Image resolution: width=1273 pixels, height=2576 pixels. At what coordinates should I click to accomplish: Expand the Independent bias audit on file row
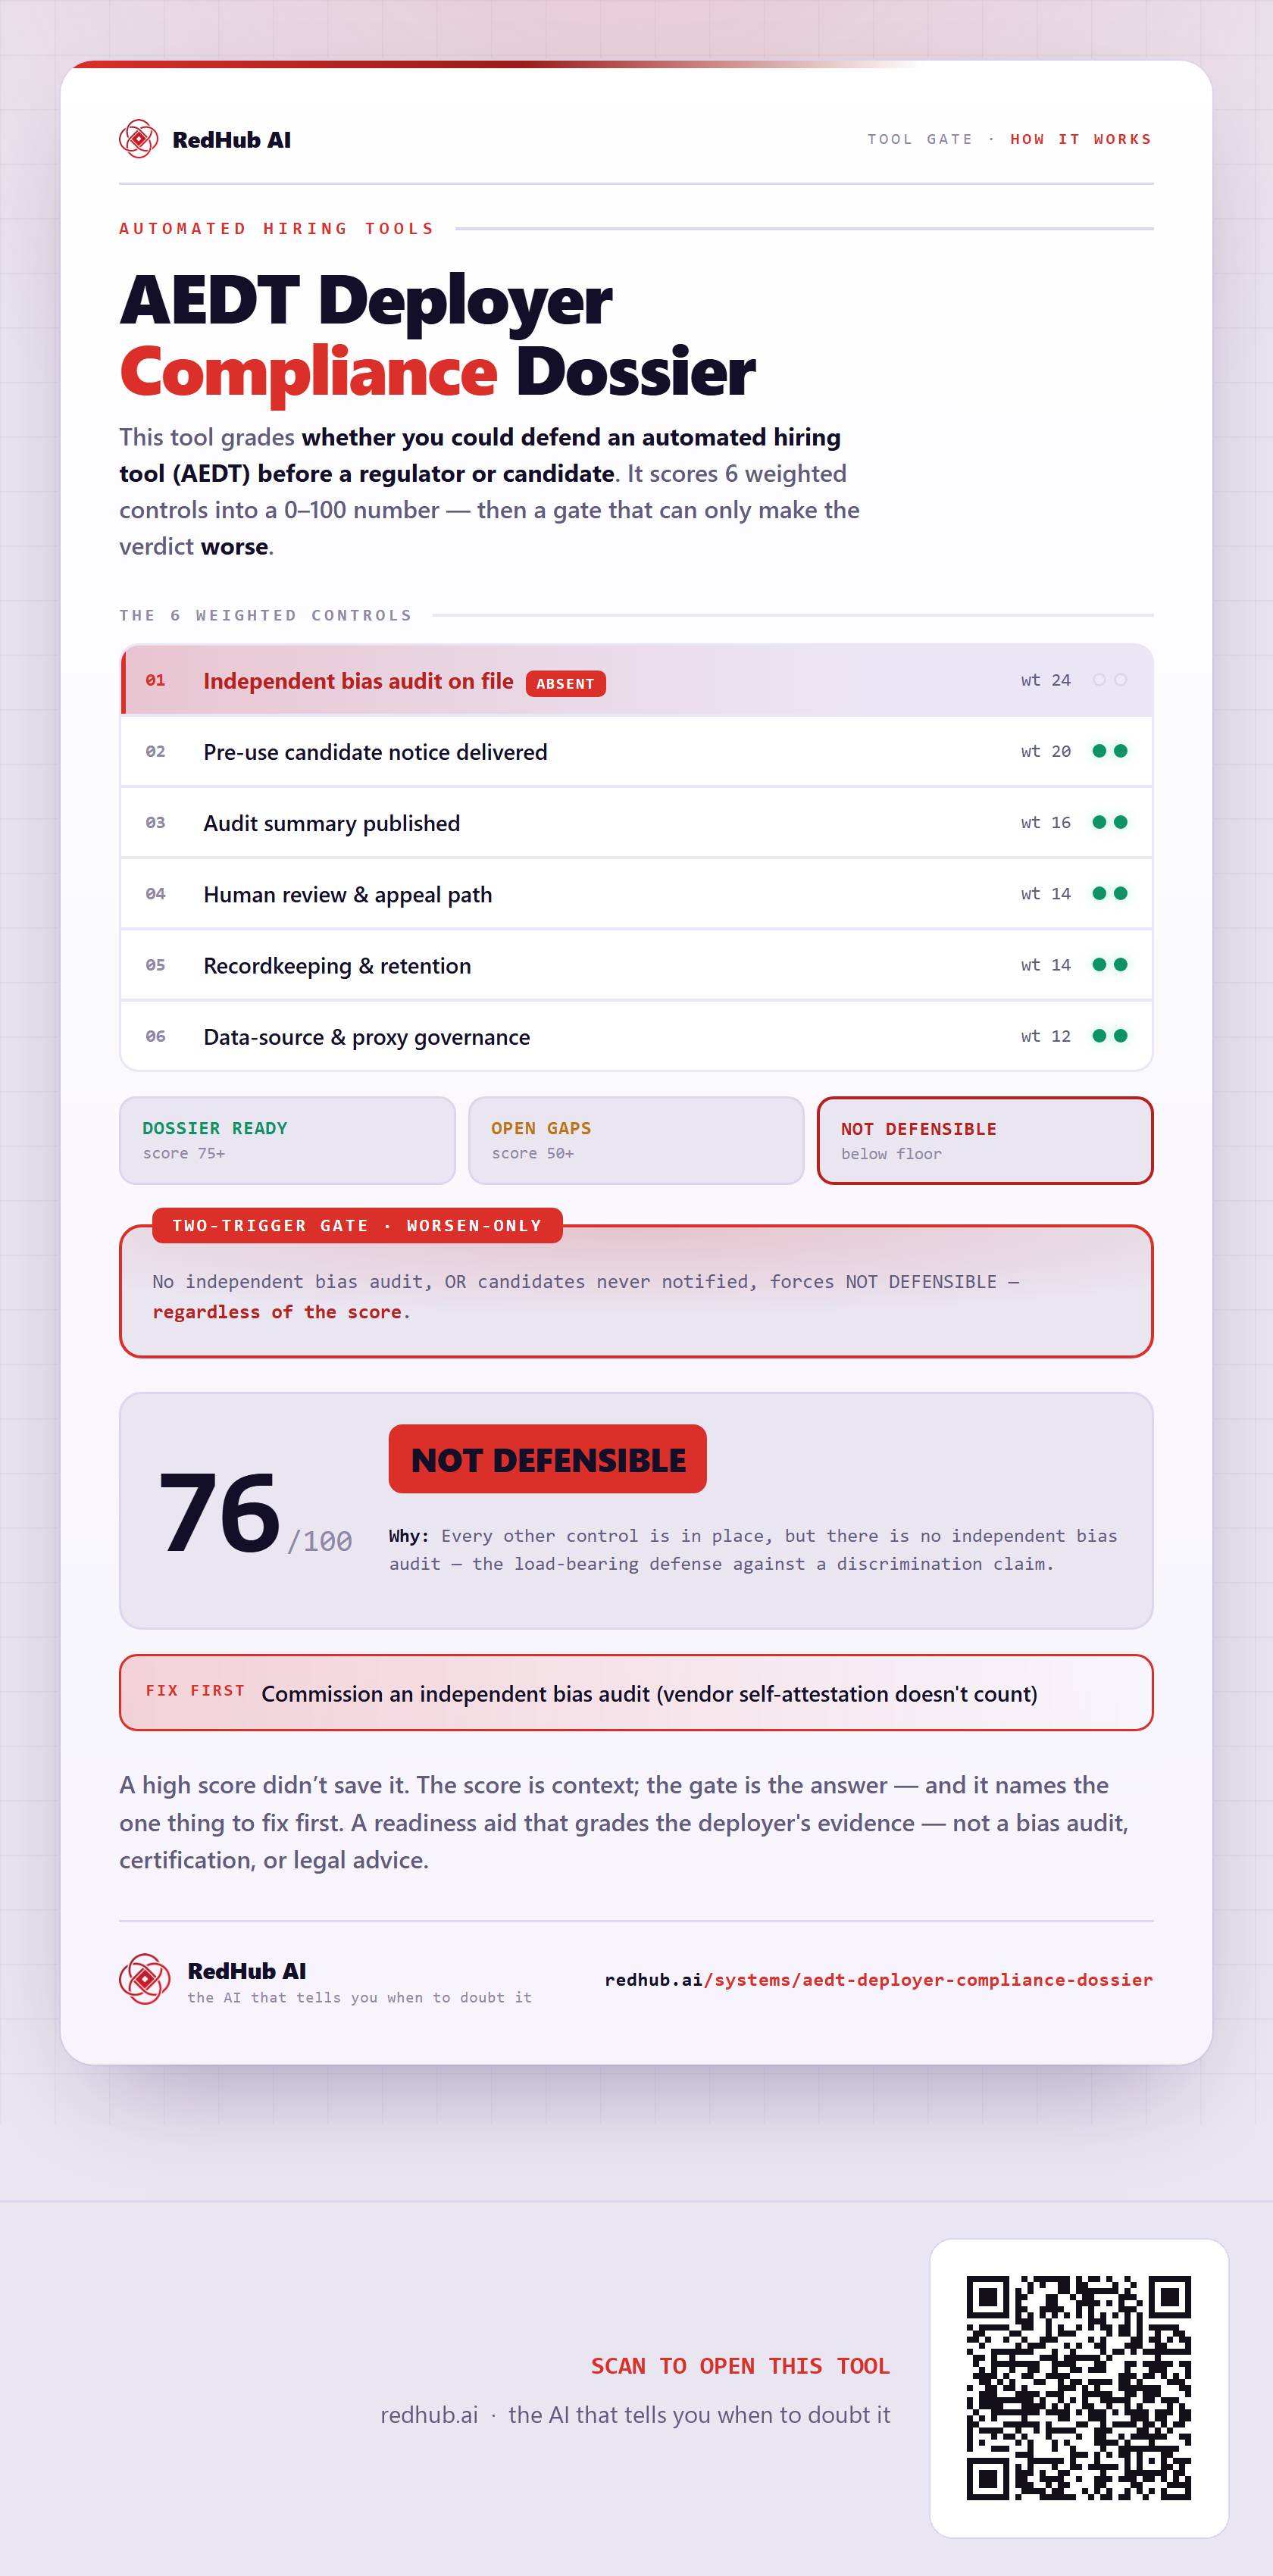(x=637, y=680)
